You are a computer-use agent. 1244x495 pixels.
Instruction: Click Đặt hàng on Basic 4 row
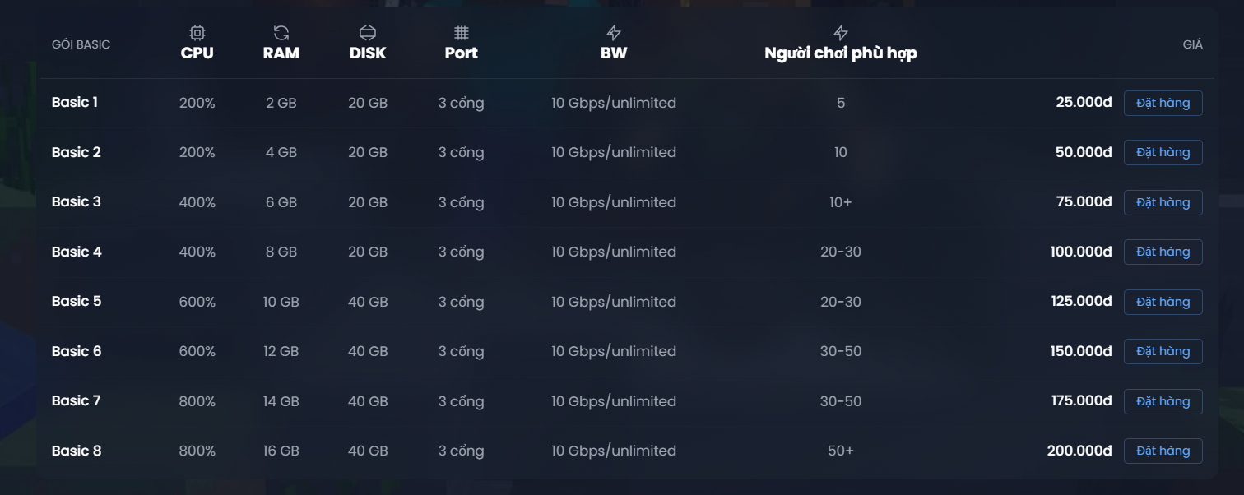pyautogui.click(x=1163, y=252)
